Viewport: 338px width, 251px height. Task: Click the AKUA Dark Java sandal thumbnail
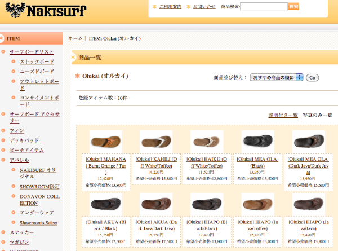pos(156,204)
